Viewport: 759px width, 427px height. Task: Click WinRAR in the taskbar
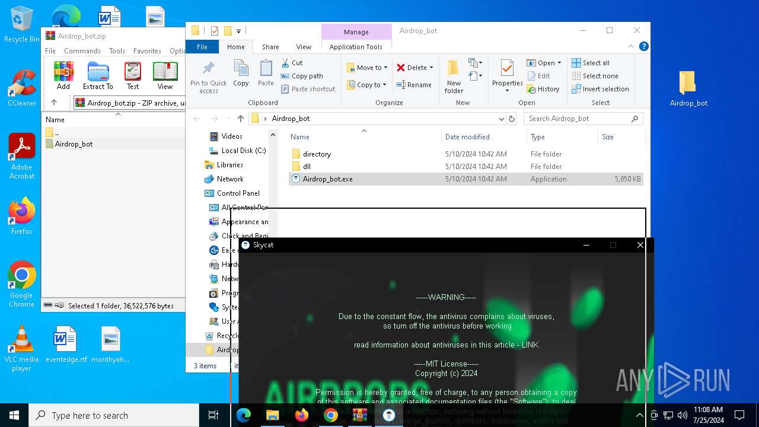(x=360, y=415)
